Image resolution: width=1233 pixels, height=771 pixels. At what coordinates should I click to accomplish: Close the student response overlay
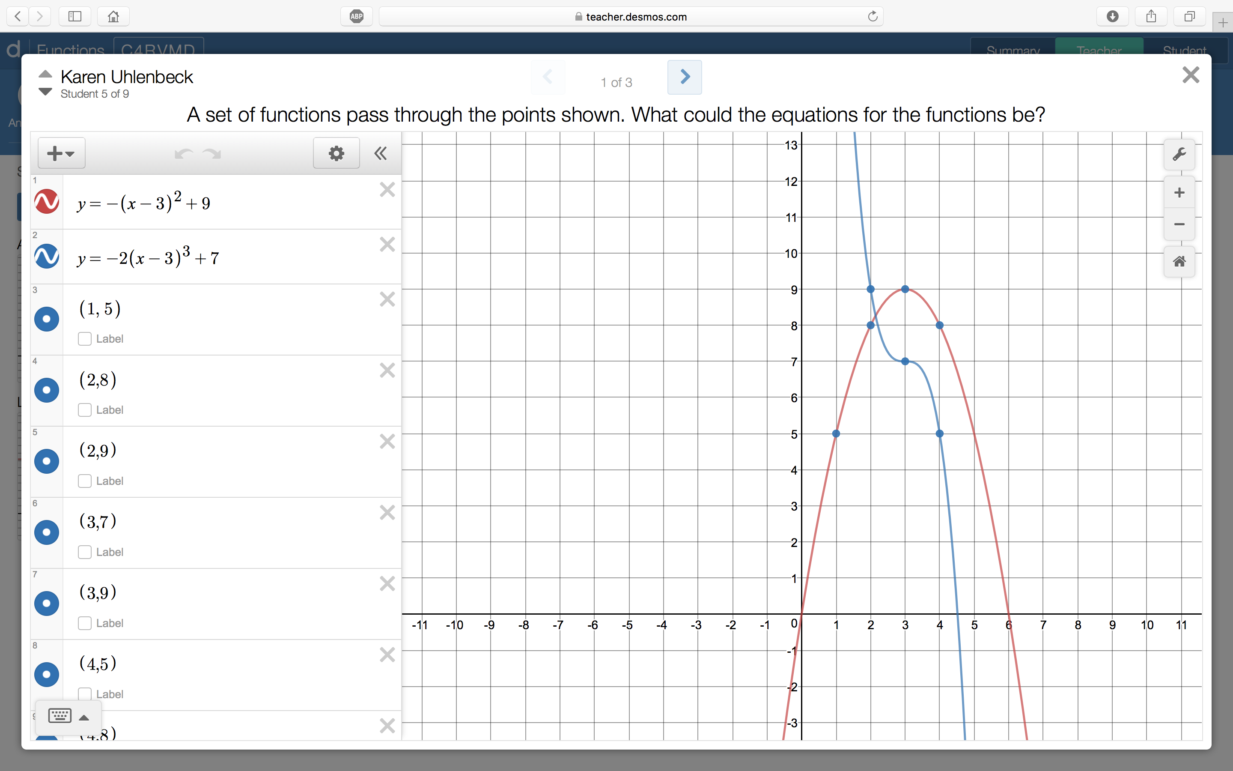coord(1190,75)
